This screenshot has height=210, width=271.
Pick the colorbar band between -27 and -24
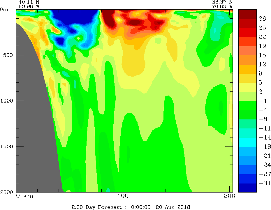click(248, 170)
